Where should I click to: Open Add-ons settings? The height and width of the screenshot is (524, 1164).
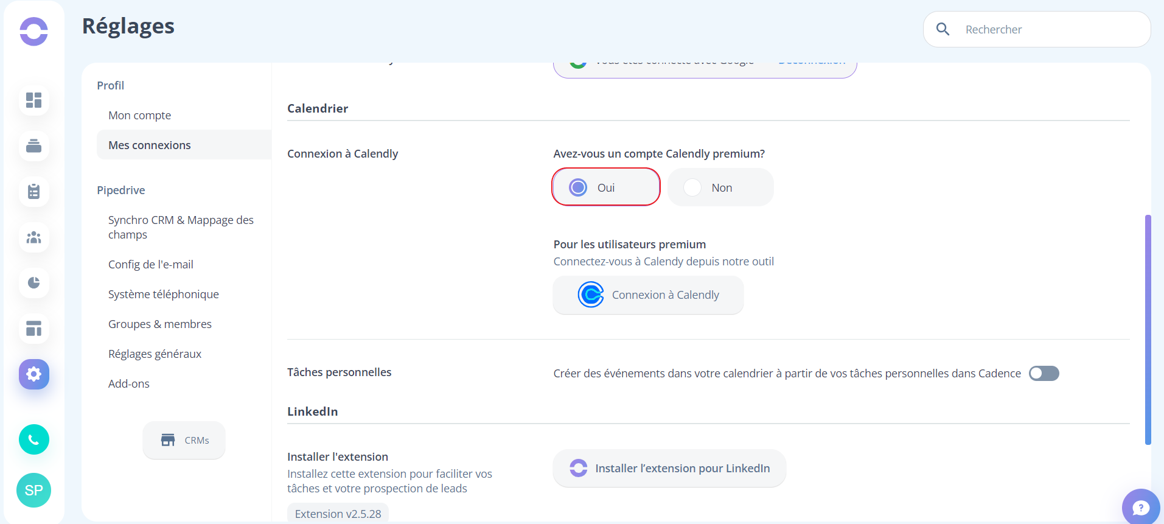(129, 383)
